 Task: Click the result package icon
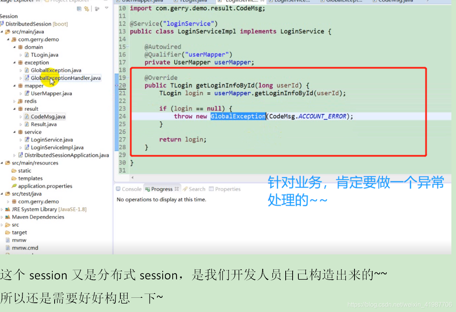click(20, 109)
